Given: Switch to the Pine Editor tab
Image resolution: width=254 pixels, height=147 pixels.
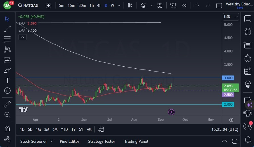Looking at the screenshot, I should (69, 141).
